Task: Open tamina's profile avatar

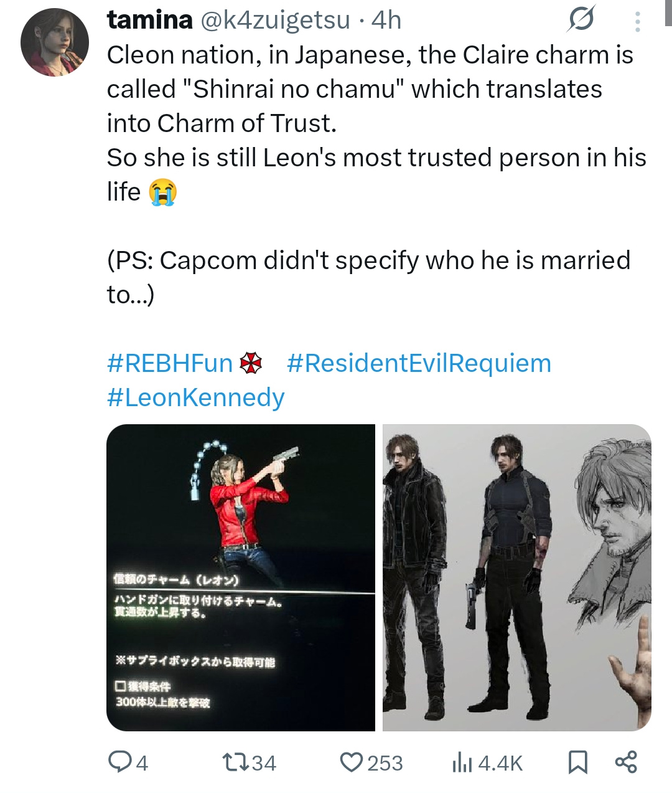Action: click(x=55, y=42)
